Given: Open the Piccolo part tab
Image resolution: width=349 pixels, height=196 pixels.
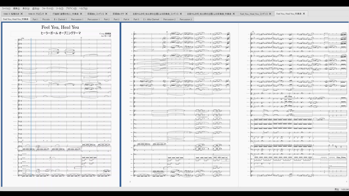Looking at the screenshot, I should tap(46, 19).
